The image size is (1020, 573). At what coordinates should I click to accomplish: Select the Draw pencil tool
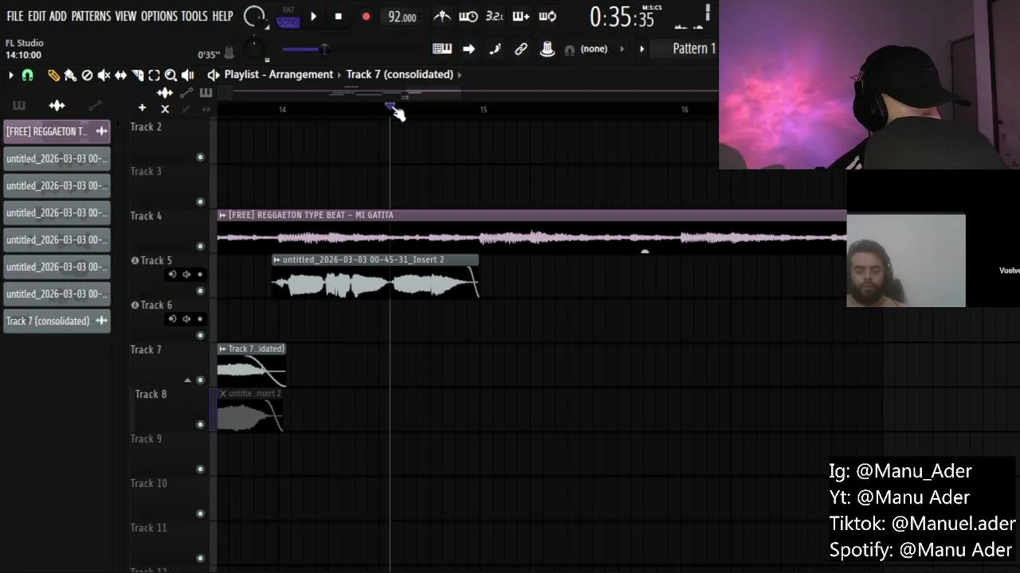click(x=53, y=75)
